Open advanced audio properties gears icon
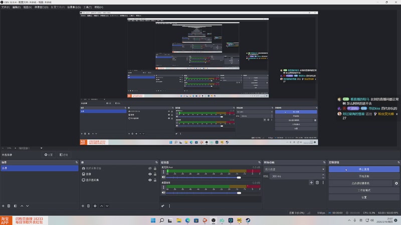This screenshot has width=401, height=225. 162,206
